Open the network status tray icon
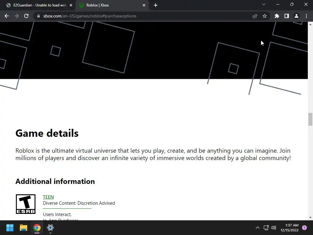 click(x=266, y=228)
